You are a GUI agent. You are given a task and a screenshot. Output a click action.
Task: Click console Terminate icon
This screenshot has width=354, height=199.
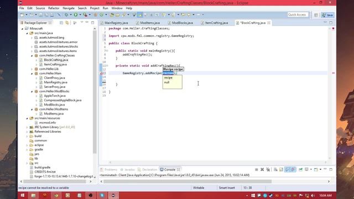257,170
